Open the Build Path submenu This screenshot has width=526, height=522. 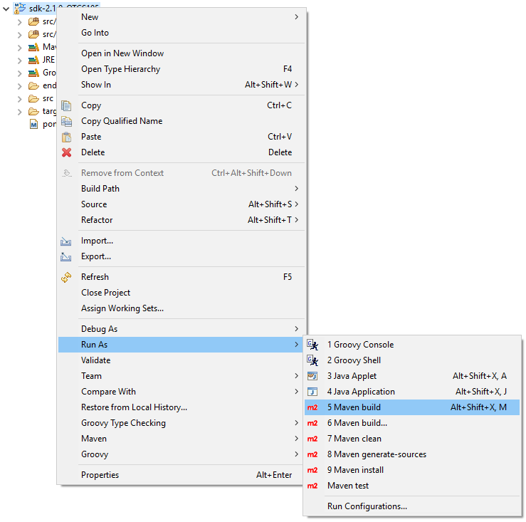(x=100, y=189)
